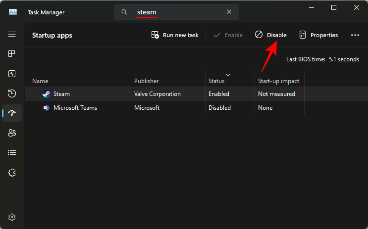Open the Users page icon
Viewport: 368px width, 229px height.
(x=12, y=133)
